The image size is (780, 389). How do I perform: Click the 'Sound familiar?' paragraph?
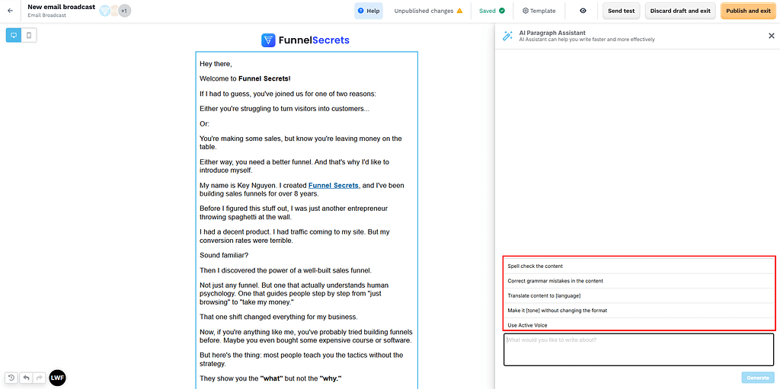tap(224, 255)
